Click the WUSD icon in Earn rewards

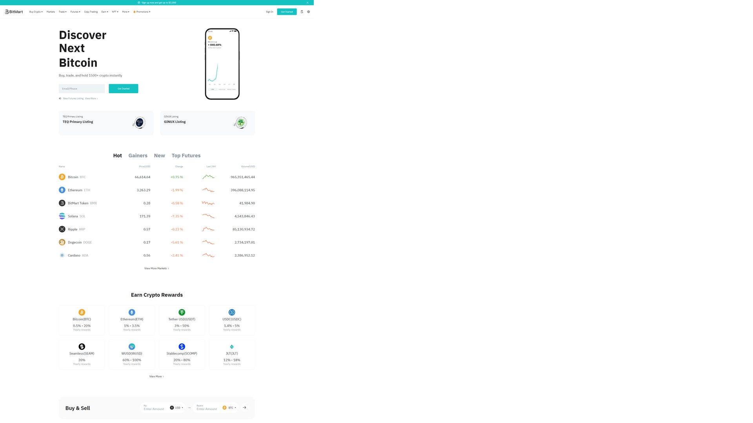[132, 347]
